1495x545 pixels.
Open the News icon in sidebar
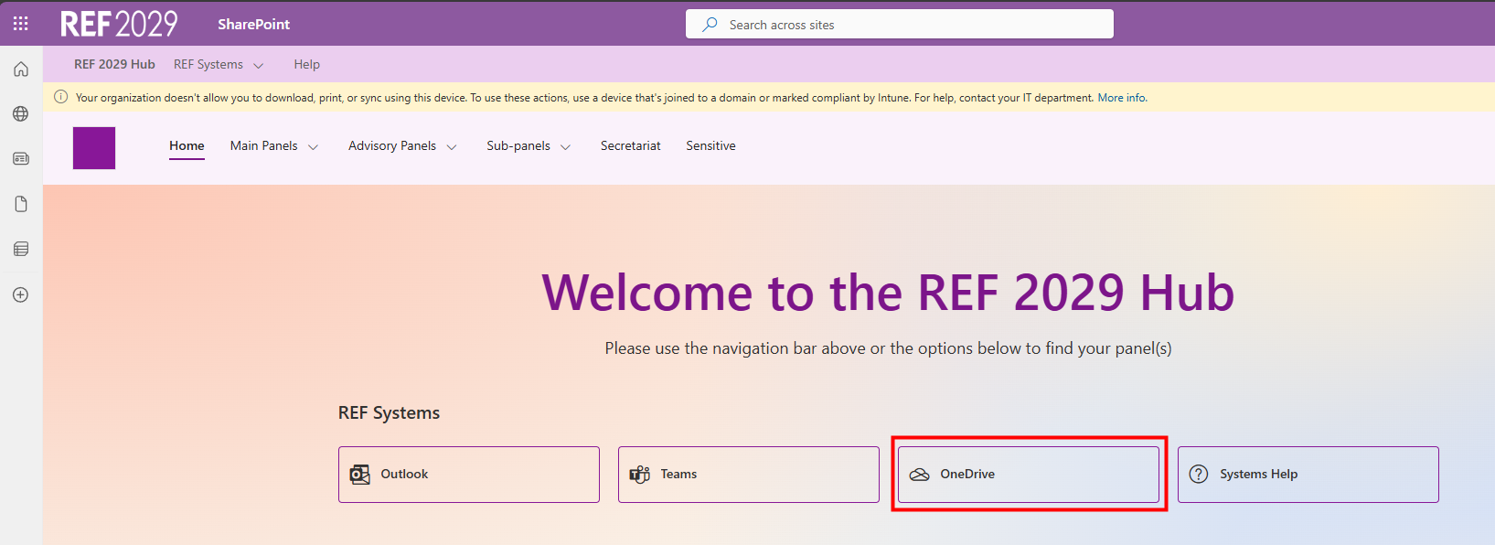pos(21,159)
